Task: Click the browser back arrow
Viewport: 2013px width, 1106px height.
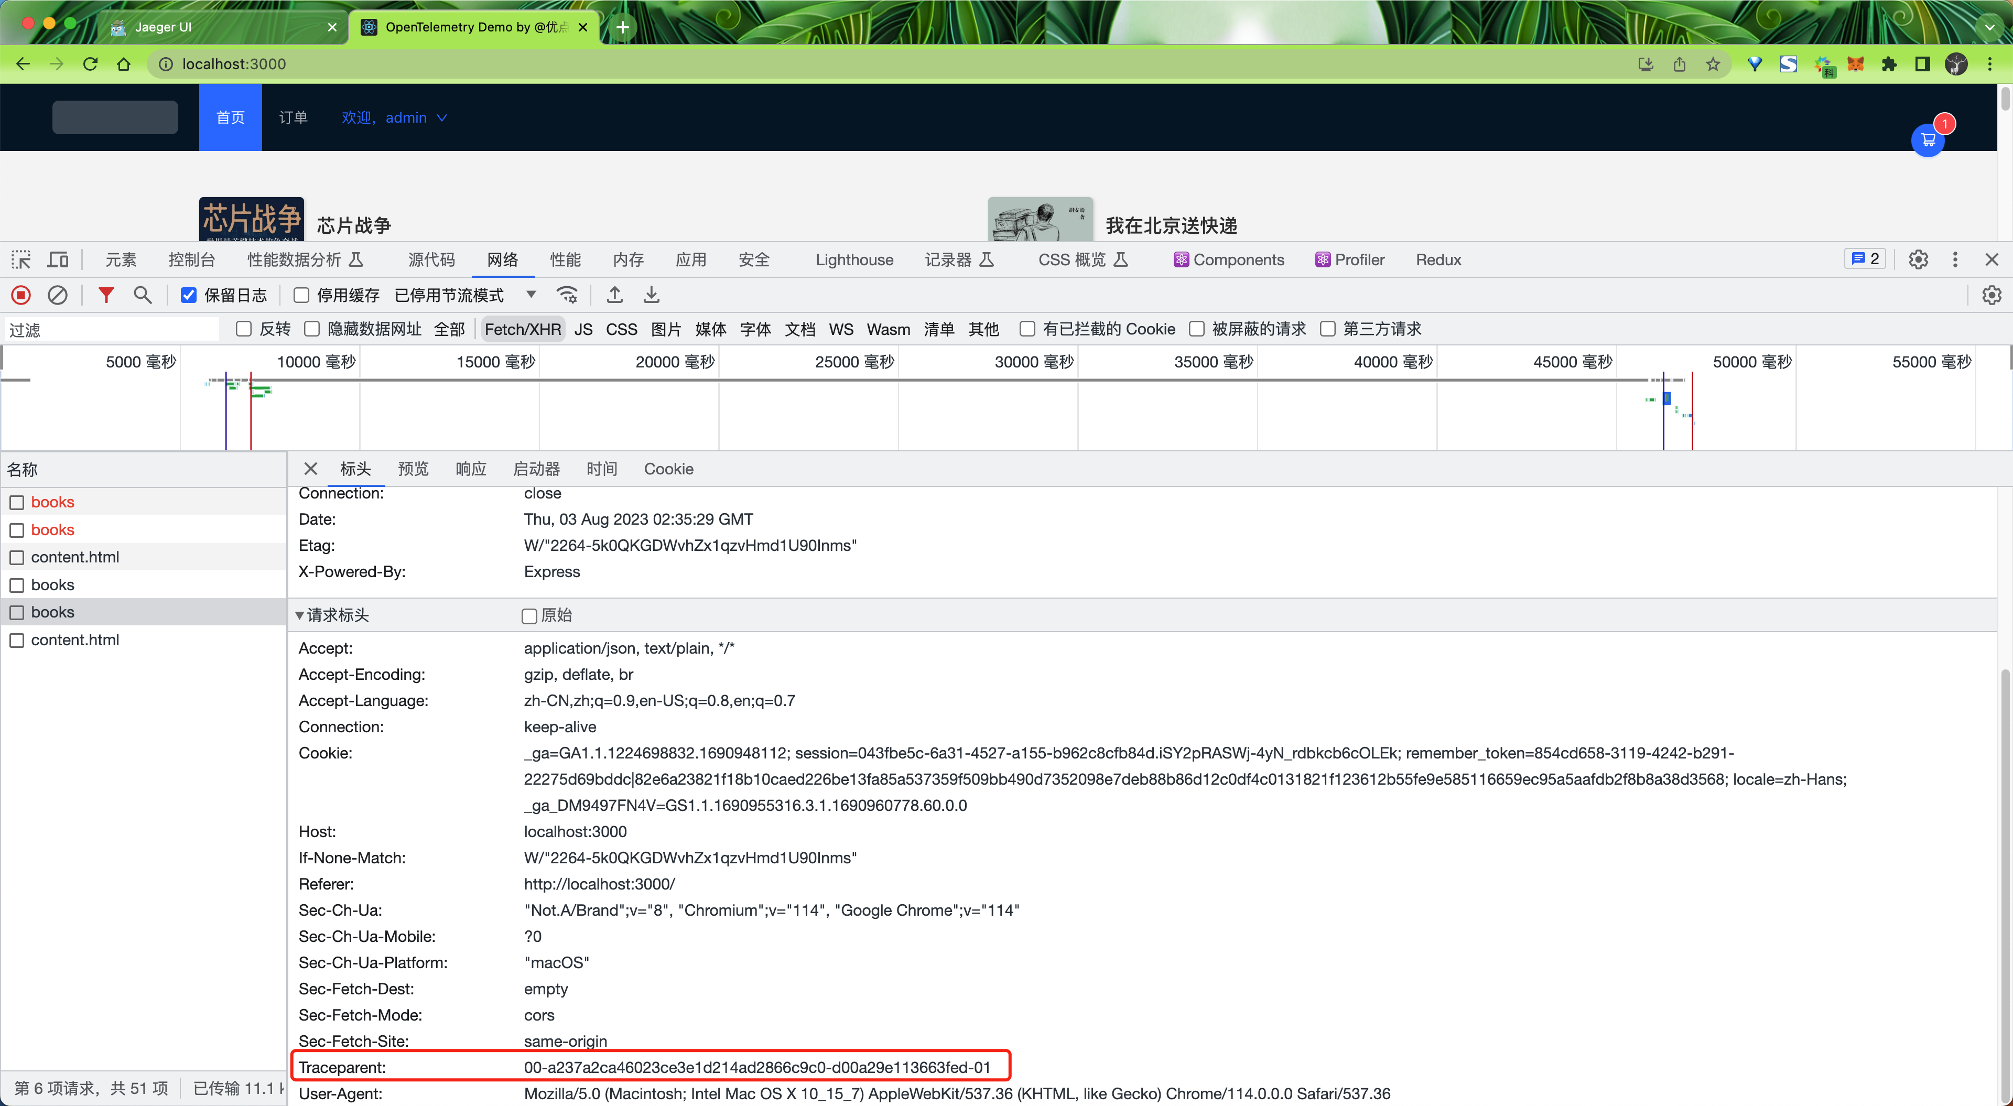Action: 24,64
